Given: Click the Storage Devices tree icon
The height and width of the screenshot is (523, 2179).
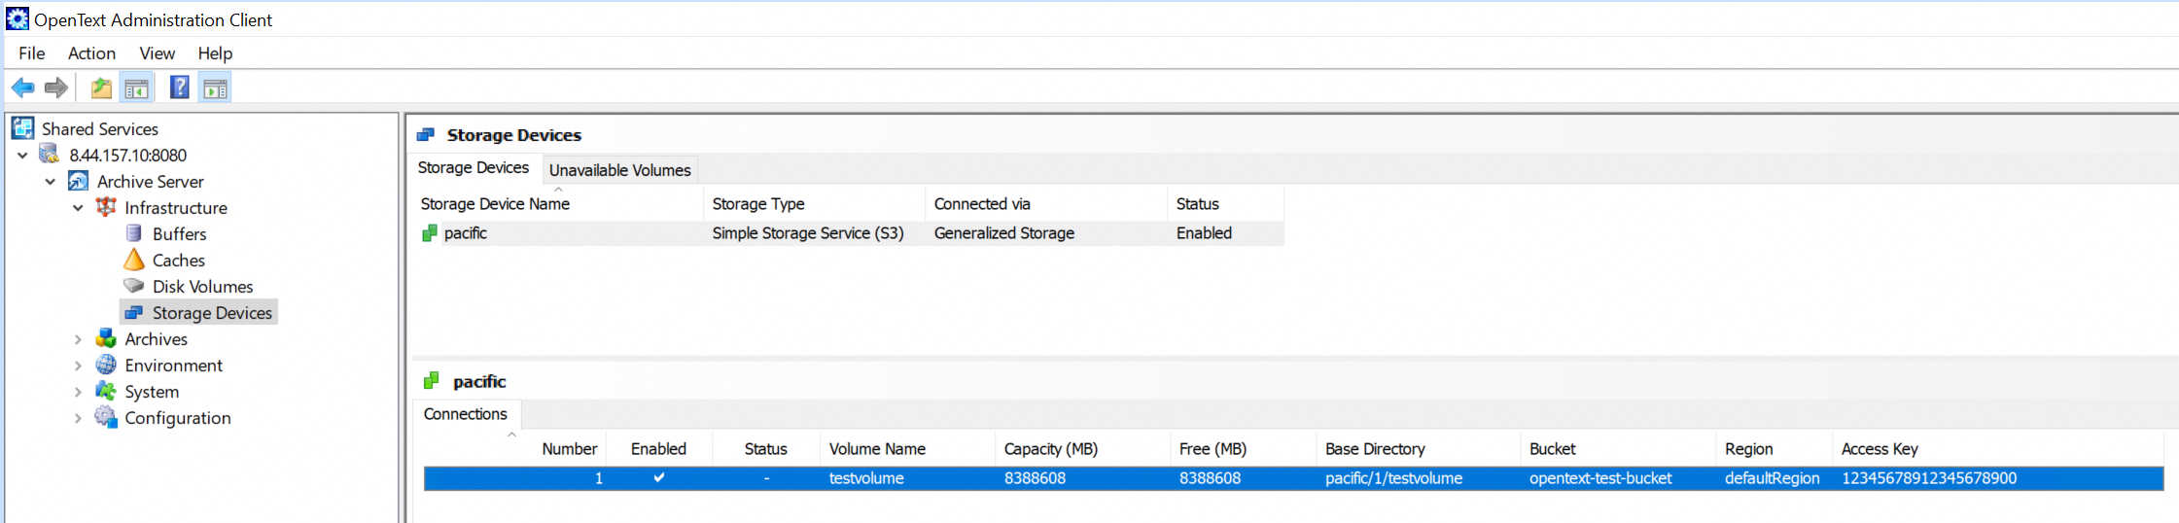Looking at the screenshot, I should 134,312.
